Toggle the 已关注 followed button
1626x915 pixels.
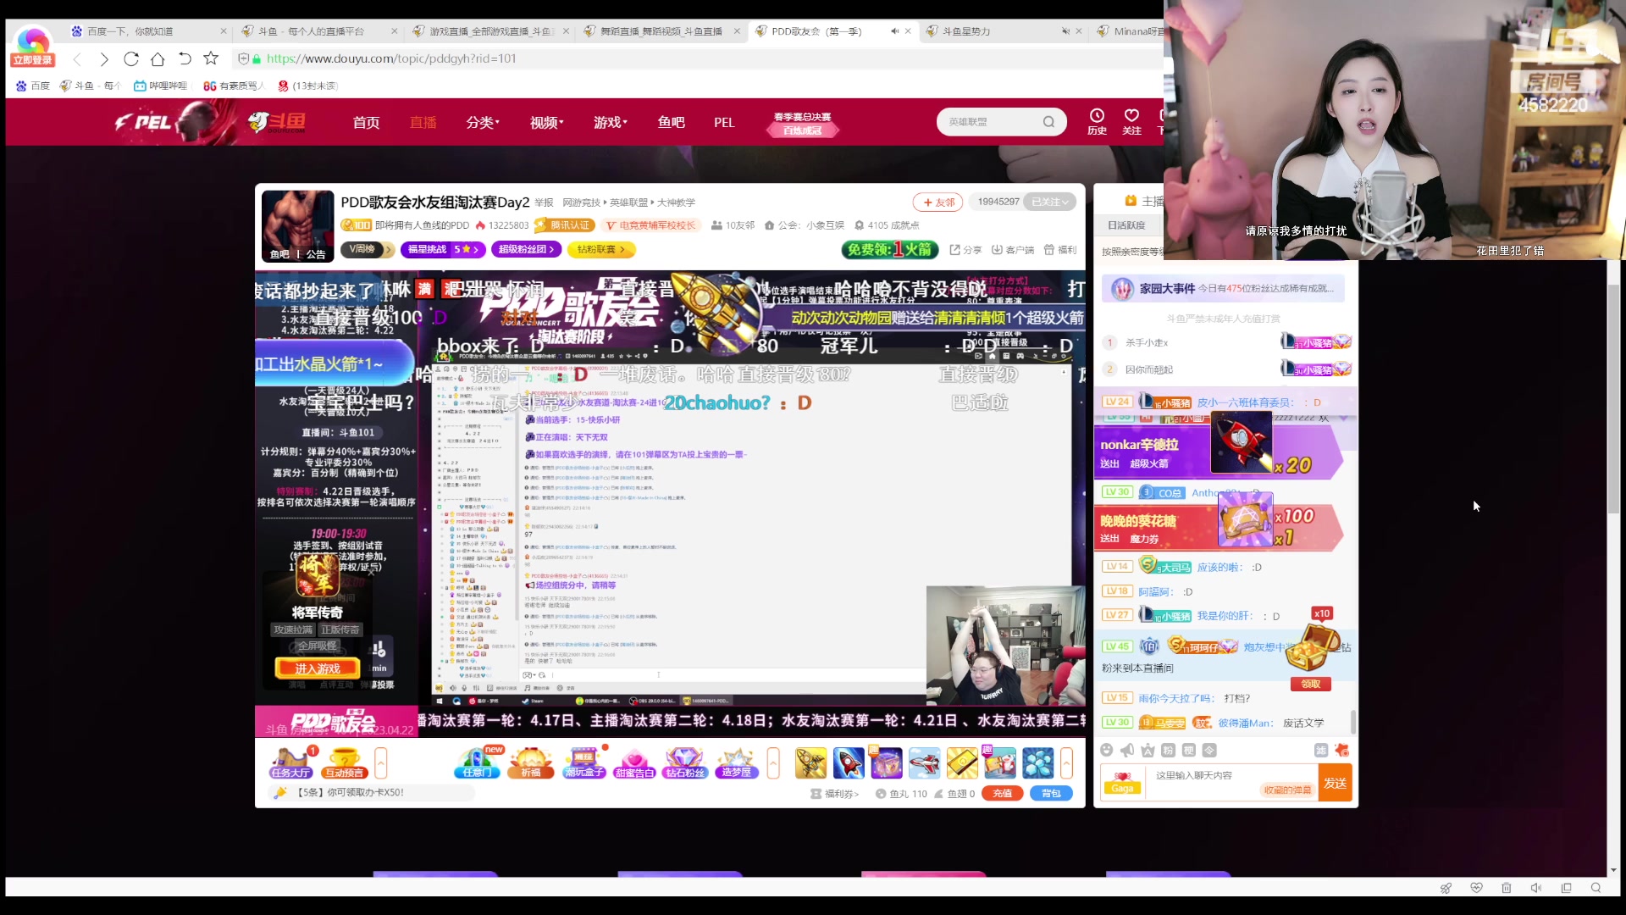(1050, 202)
